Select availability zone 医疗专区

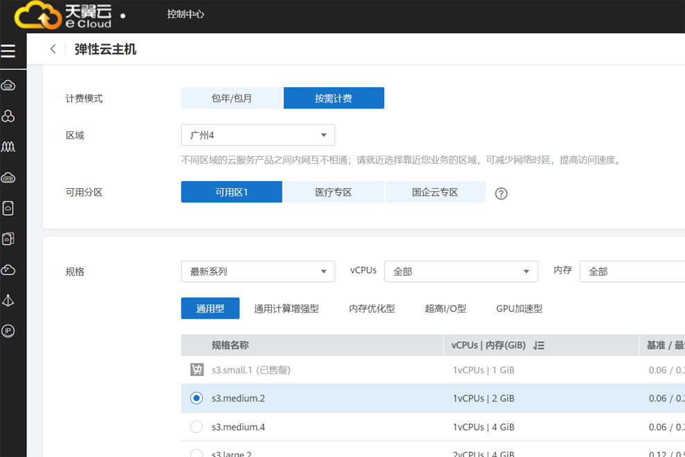334,192
